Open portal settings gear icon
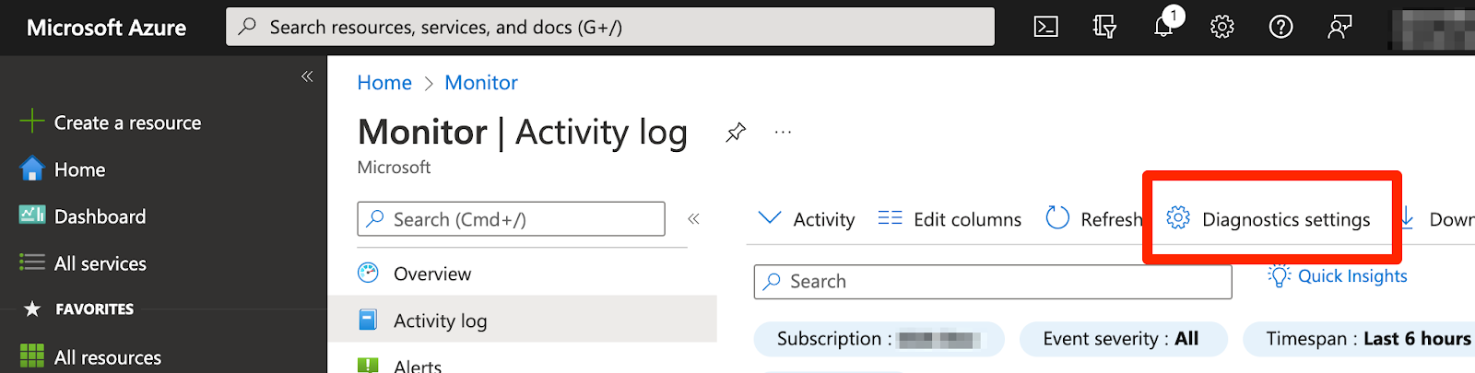This screenshot has height=373, width=1475. (1222, 27)
